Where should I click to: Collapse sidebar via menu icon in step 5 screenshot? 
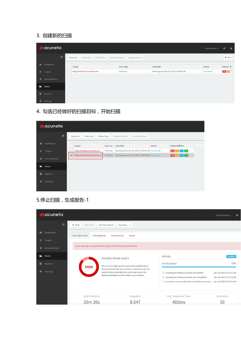tap(63, 224)
